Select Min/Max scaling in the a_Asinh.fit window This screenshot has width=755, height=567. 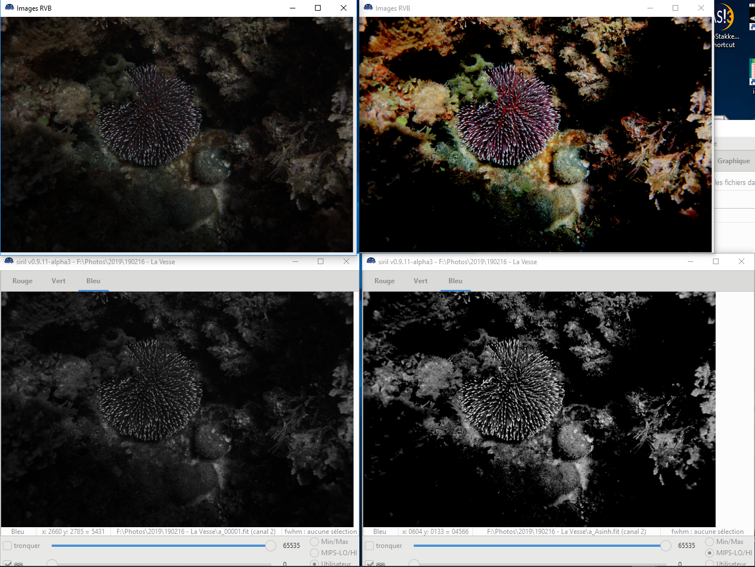pos(710,542)
